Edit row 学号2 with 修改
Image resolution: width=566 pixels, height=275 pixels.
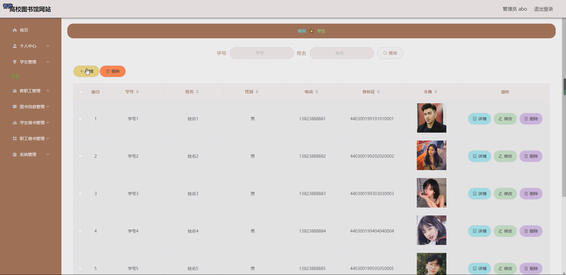pos(505,156)
